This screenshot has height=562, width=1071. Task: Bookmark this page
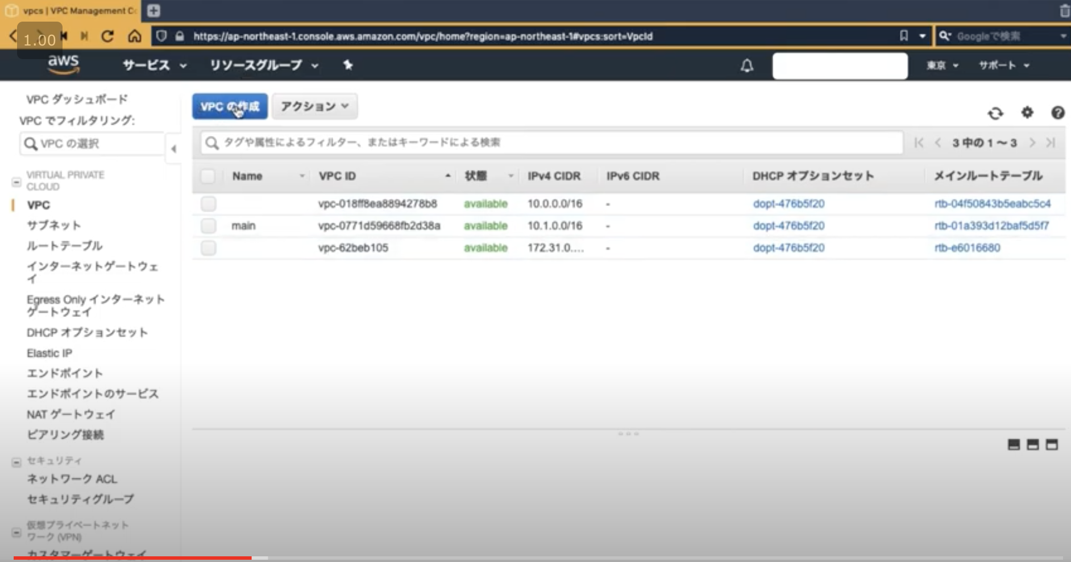904,36
